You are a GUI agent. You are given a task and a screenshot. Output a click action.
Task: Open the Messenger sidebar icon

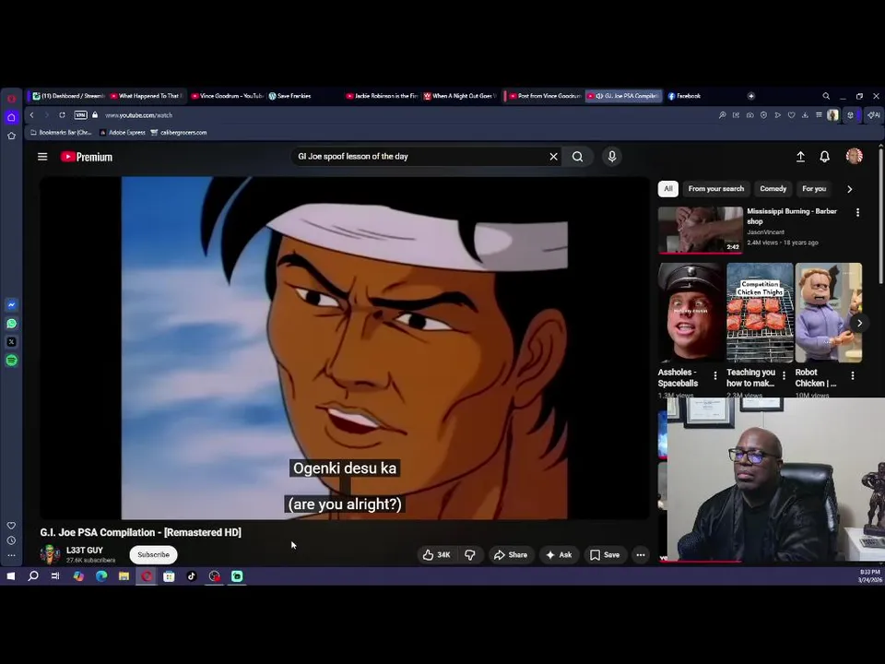[11, 304]
